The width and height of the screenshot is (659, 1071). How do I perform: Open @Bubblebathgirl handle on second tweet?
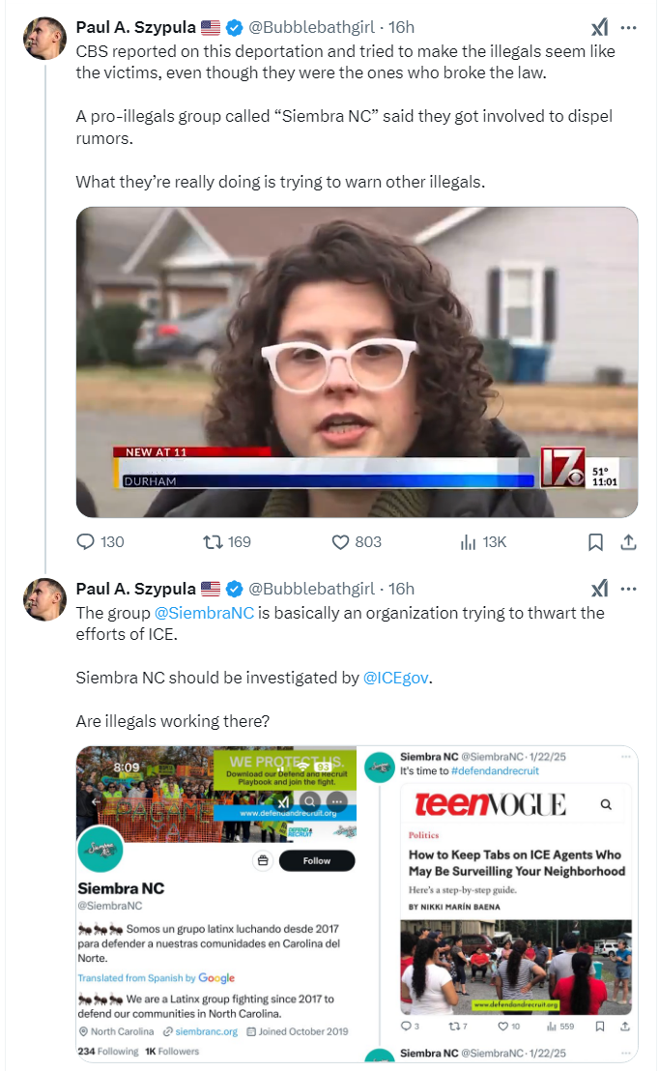click(x=311, y=589)
